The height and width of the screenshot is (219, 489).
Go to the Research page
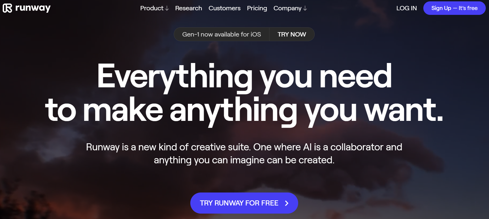tap(188, 8)
